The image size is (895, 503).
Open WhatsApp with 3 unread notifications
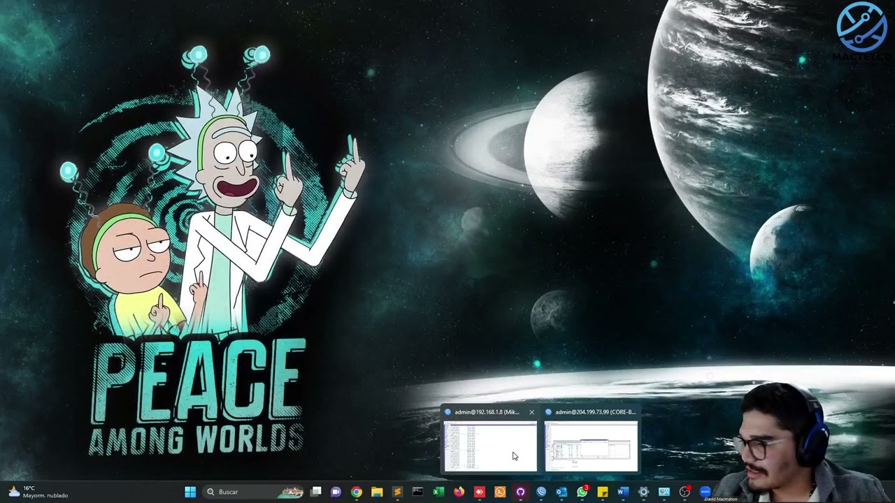point(582,492)
